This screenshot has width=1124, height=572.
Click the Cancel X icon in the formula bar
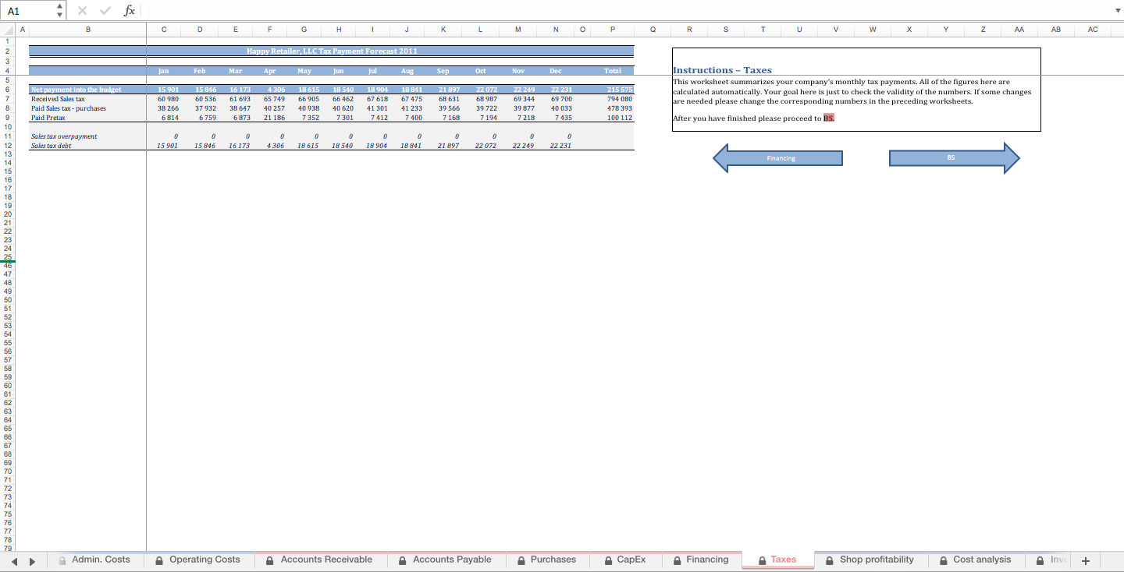(81, 10)
